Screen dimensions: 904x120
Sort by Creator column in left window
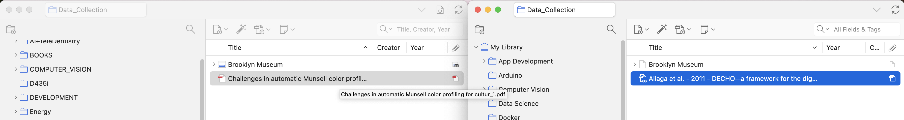click(x=389, y=48)
